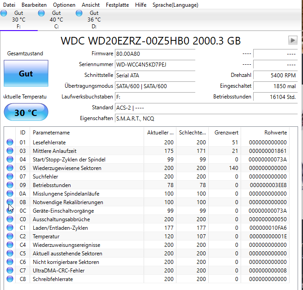Image resolution: width=303 pixels, height=290 pixels.
Task: Click status orb of Lesefehlerrate row
Action: (x=10, y=142)
